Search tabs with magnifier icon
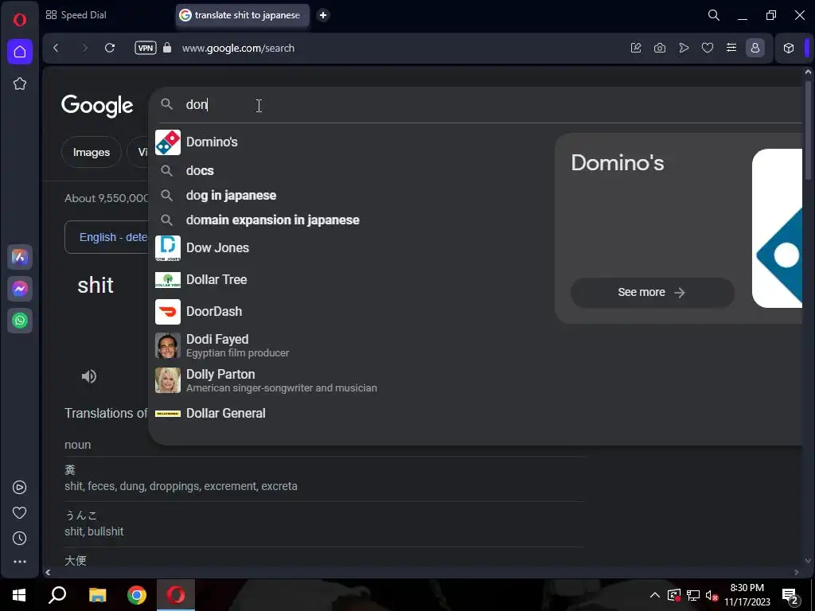The height and width of the screenshot is (611, 815). click(714, 15)
